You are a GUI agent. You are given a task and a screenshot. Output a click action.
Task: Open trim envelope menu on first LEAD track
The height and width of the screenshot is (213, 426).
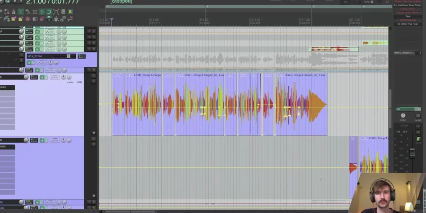point(54,77)
